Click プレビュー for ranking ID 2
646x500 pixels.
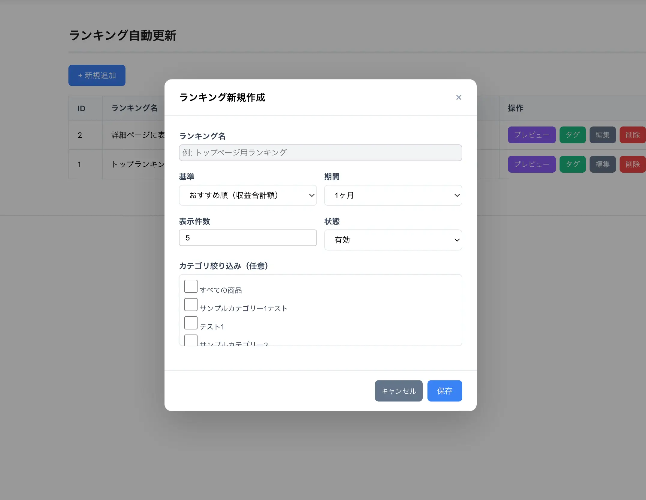click(x=532, y=135)
